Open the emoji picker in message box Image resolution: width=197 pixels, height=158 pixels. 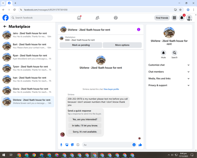click(x=134, y=145)
